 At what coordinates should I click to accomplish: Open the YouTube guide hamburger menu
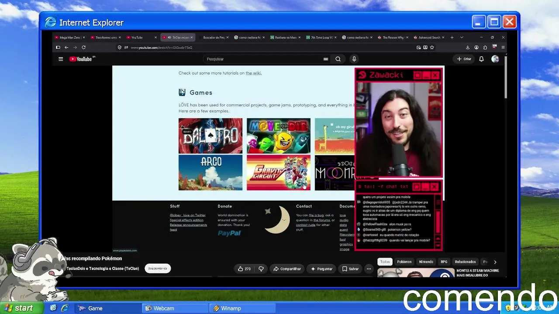click(61, 59)
